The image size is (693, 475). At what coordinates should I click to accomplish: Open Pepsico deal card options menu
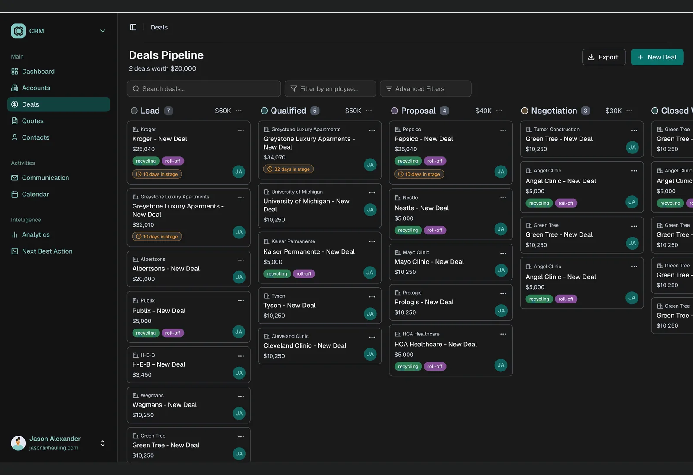click(x=503, y=130)
